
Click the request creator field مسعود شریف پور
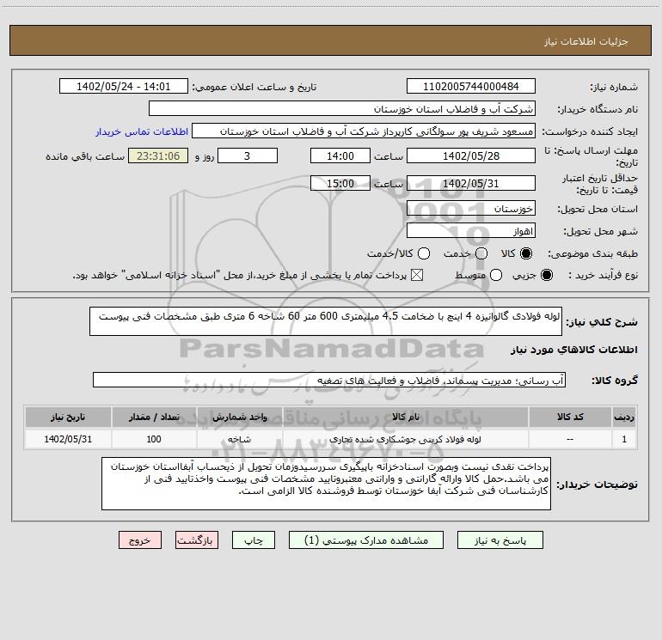[364, 131]
